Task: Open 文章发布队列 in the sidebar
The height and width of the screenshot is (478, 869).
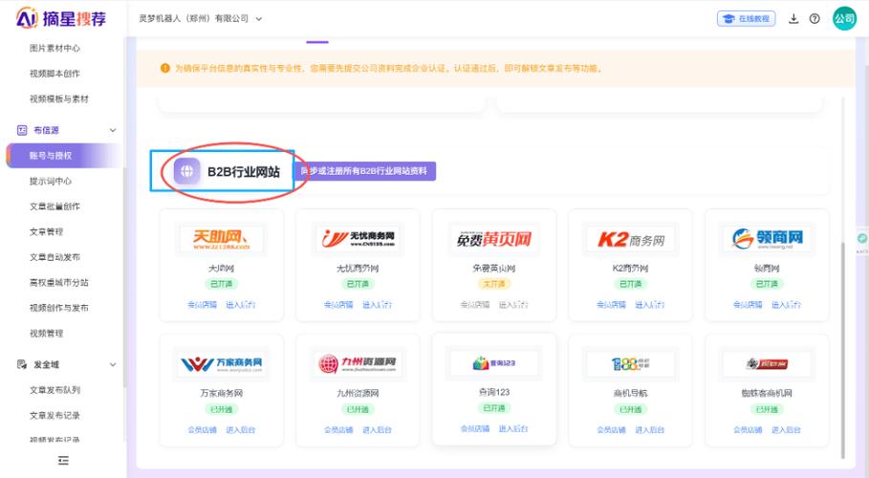Action: [x=54, y=390]
